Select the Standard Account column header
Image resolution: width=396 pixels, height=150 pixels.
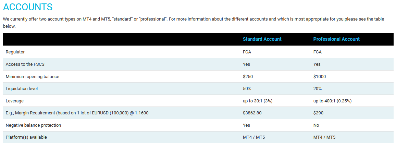point(262,39)
